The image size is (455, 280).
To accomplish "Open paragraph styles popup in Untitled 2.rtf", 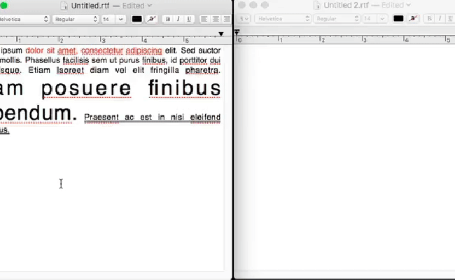I will [x=244, y=19].
